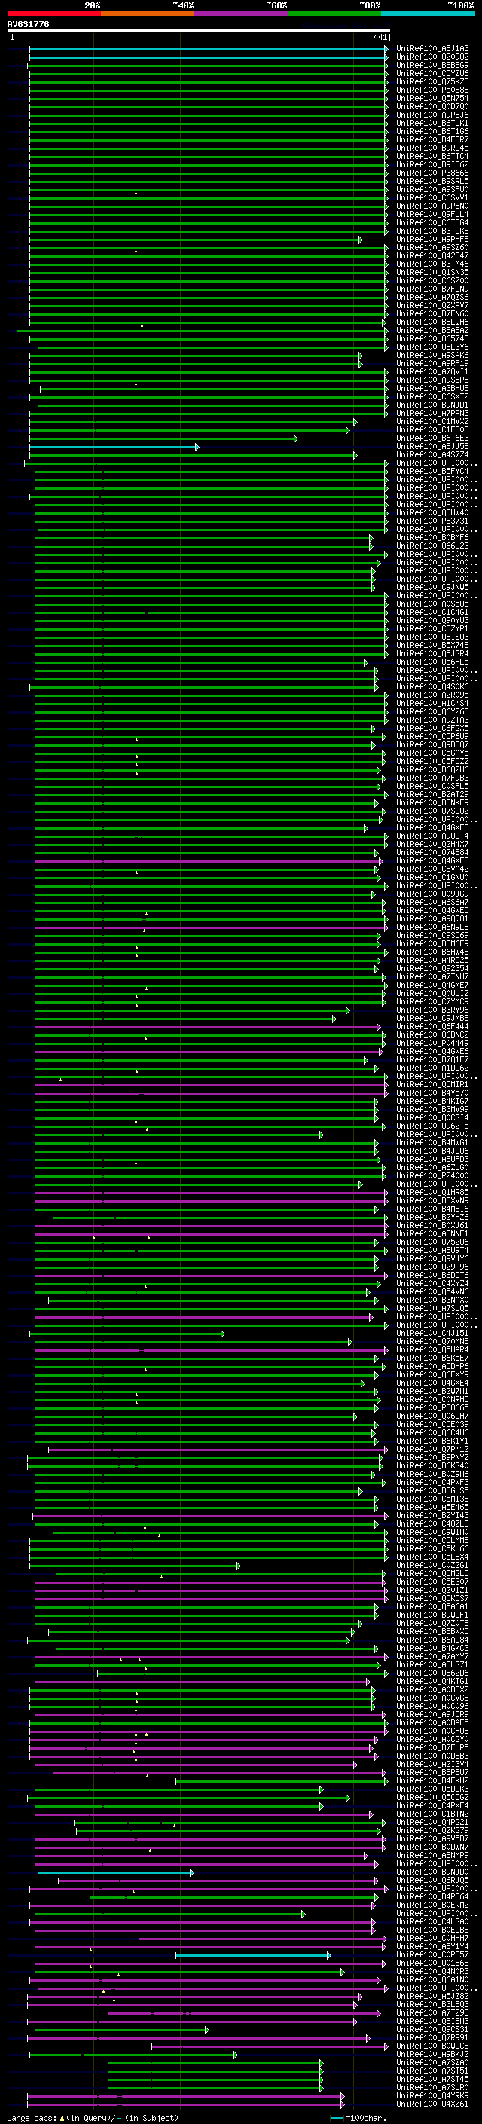Viewport: 482px width, 2124px height.
Task: Click the UniRef100_Q7PM12 label
Action: 432,1449
